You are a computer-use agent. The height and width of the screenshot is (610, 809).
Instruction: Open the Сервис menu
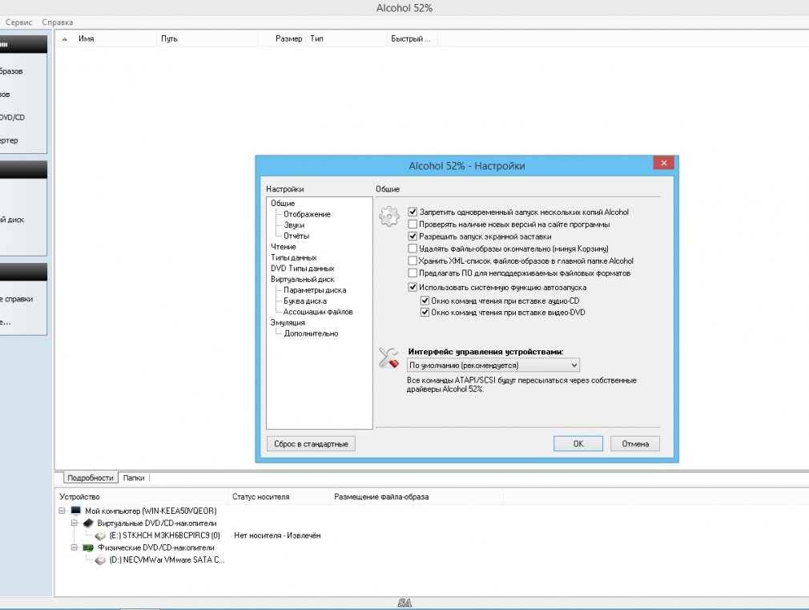pyautogui.click(x=18, y=22)
